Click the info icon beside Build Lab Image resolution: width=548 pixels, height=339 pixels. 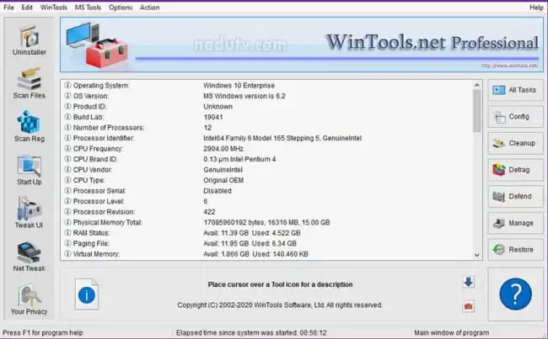pyautogui.click(x=67, y=117)
